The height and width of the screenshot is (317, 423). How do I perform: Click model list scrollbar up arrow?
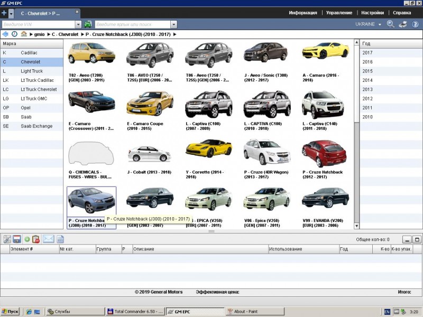pos(356,42)
